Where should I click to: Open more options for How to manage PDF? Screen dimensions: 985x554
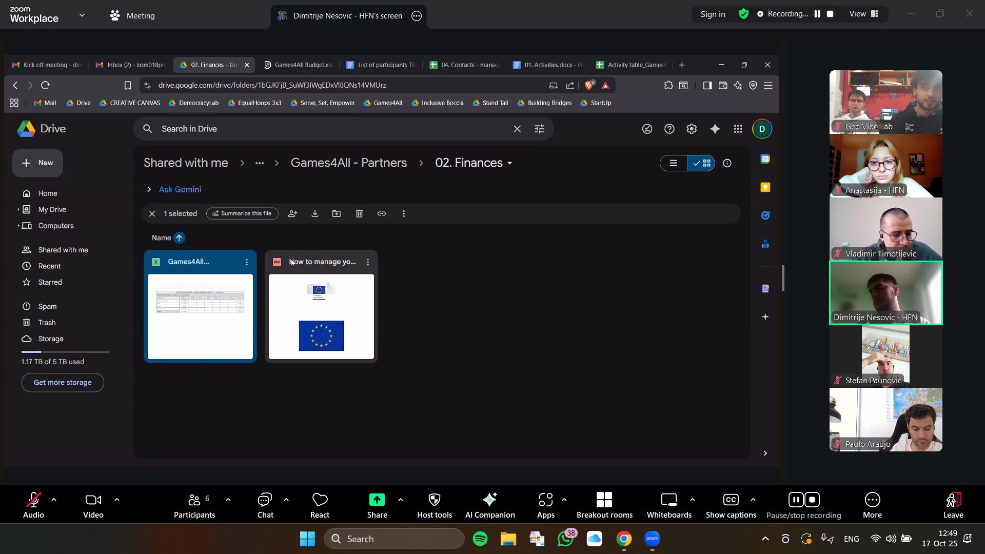coord(368,262)
